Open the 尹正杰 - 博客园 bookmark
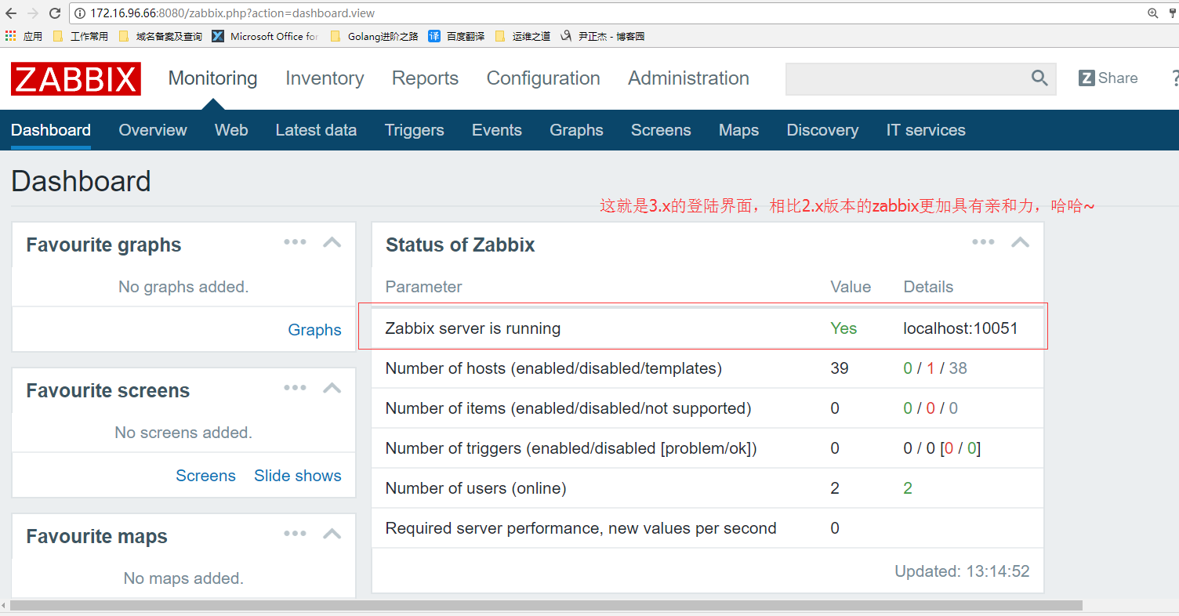1179x616 pixels. click(602, 36)
